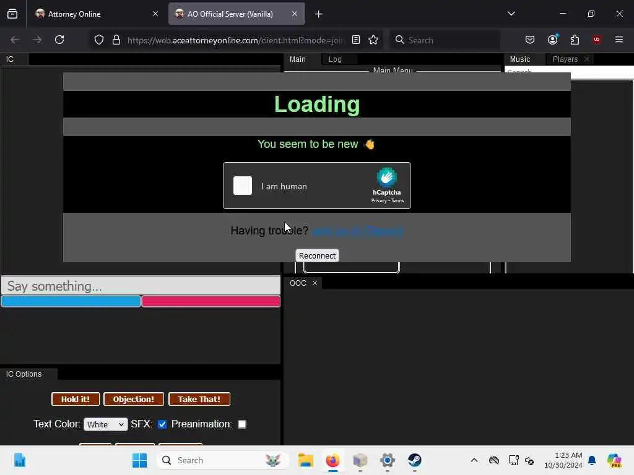Click the tracking protection shield icon
The height and width of the screenshot is (475, 634).
tap(99, 40)
